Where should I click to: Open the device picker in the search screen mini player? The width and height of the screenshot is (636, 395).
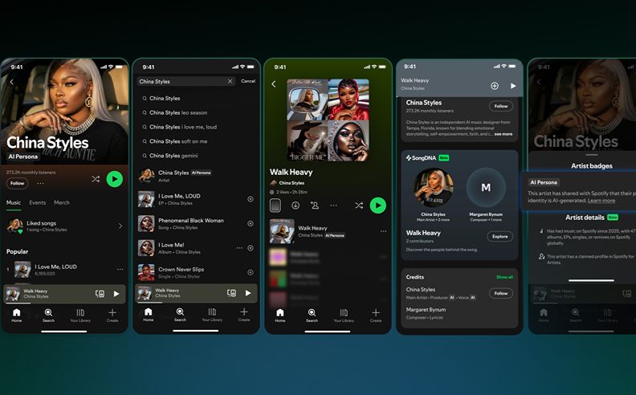point(231,293)
